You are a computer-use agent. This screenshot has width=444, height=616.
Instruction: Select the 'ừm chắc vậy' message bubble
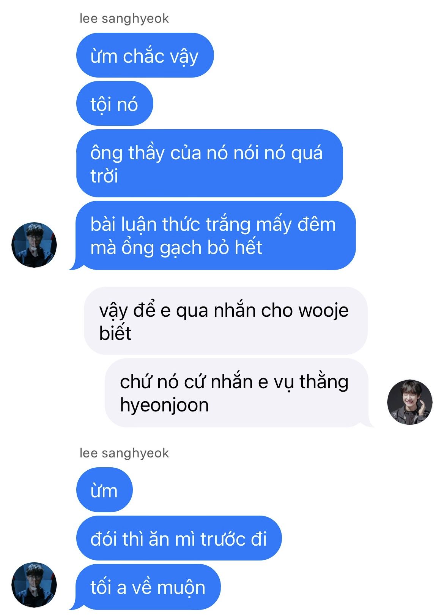[145, 56]
